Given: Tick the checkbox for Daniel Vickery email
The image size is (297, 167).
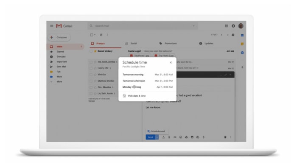Looking at the screenshot, I should [x=91, y=51].
